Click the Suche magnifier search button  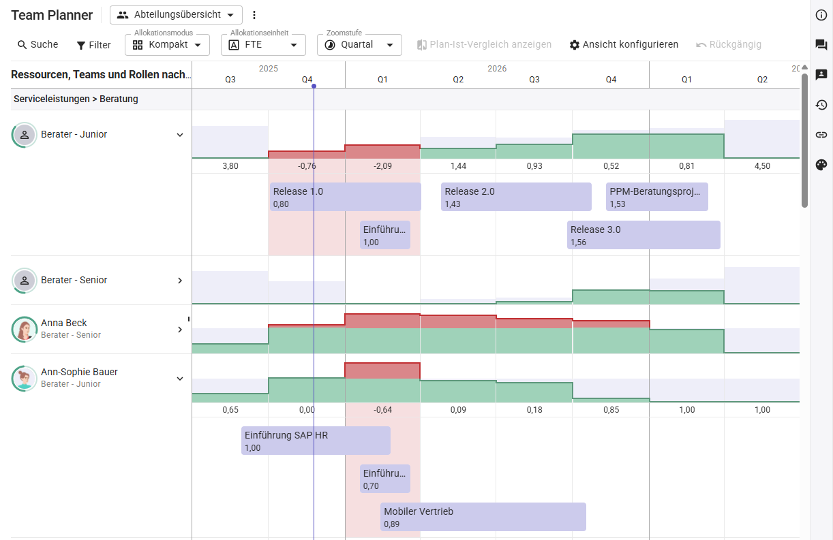tap(37, 45)
